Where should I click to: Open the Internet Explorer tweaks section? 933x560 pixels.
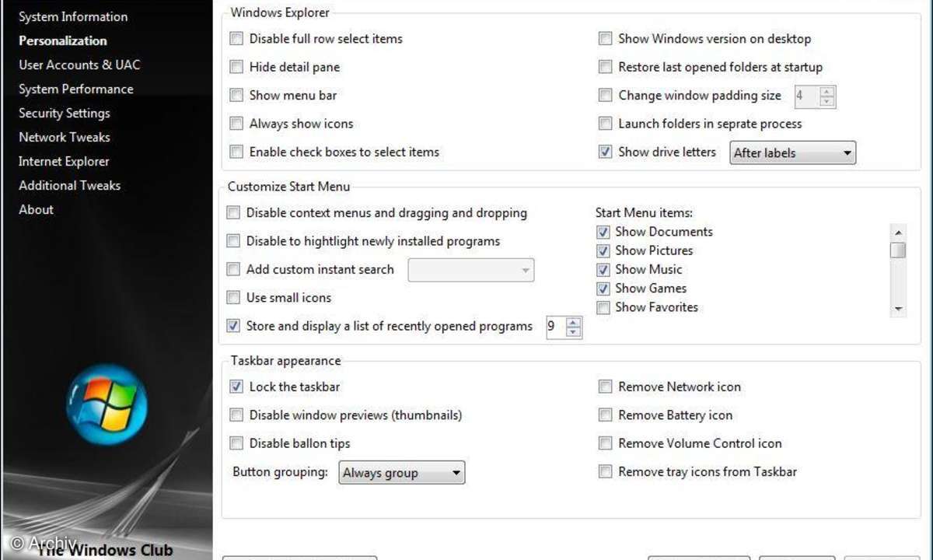click(64, 161)
